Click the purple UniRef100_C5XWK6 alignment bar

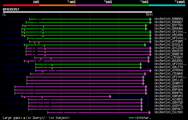(88, 74)
